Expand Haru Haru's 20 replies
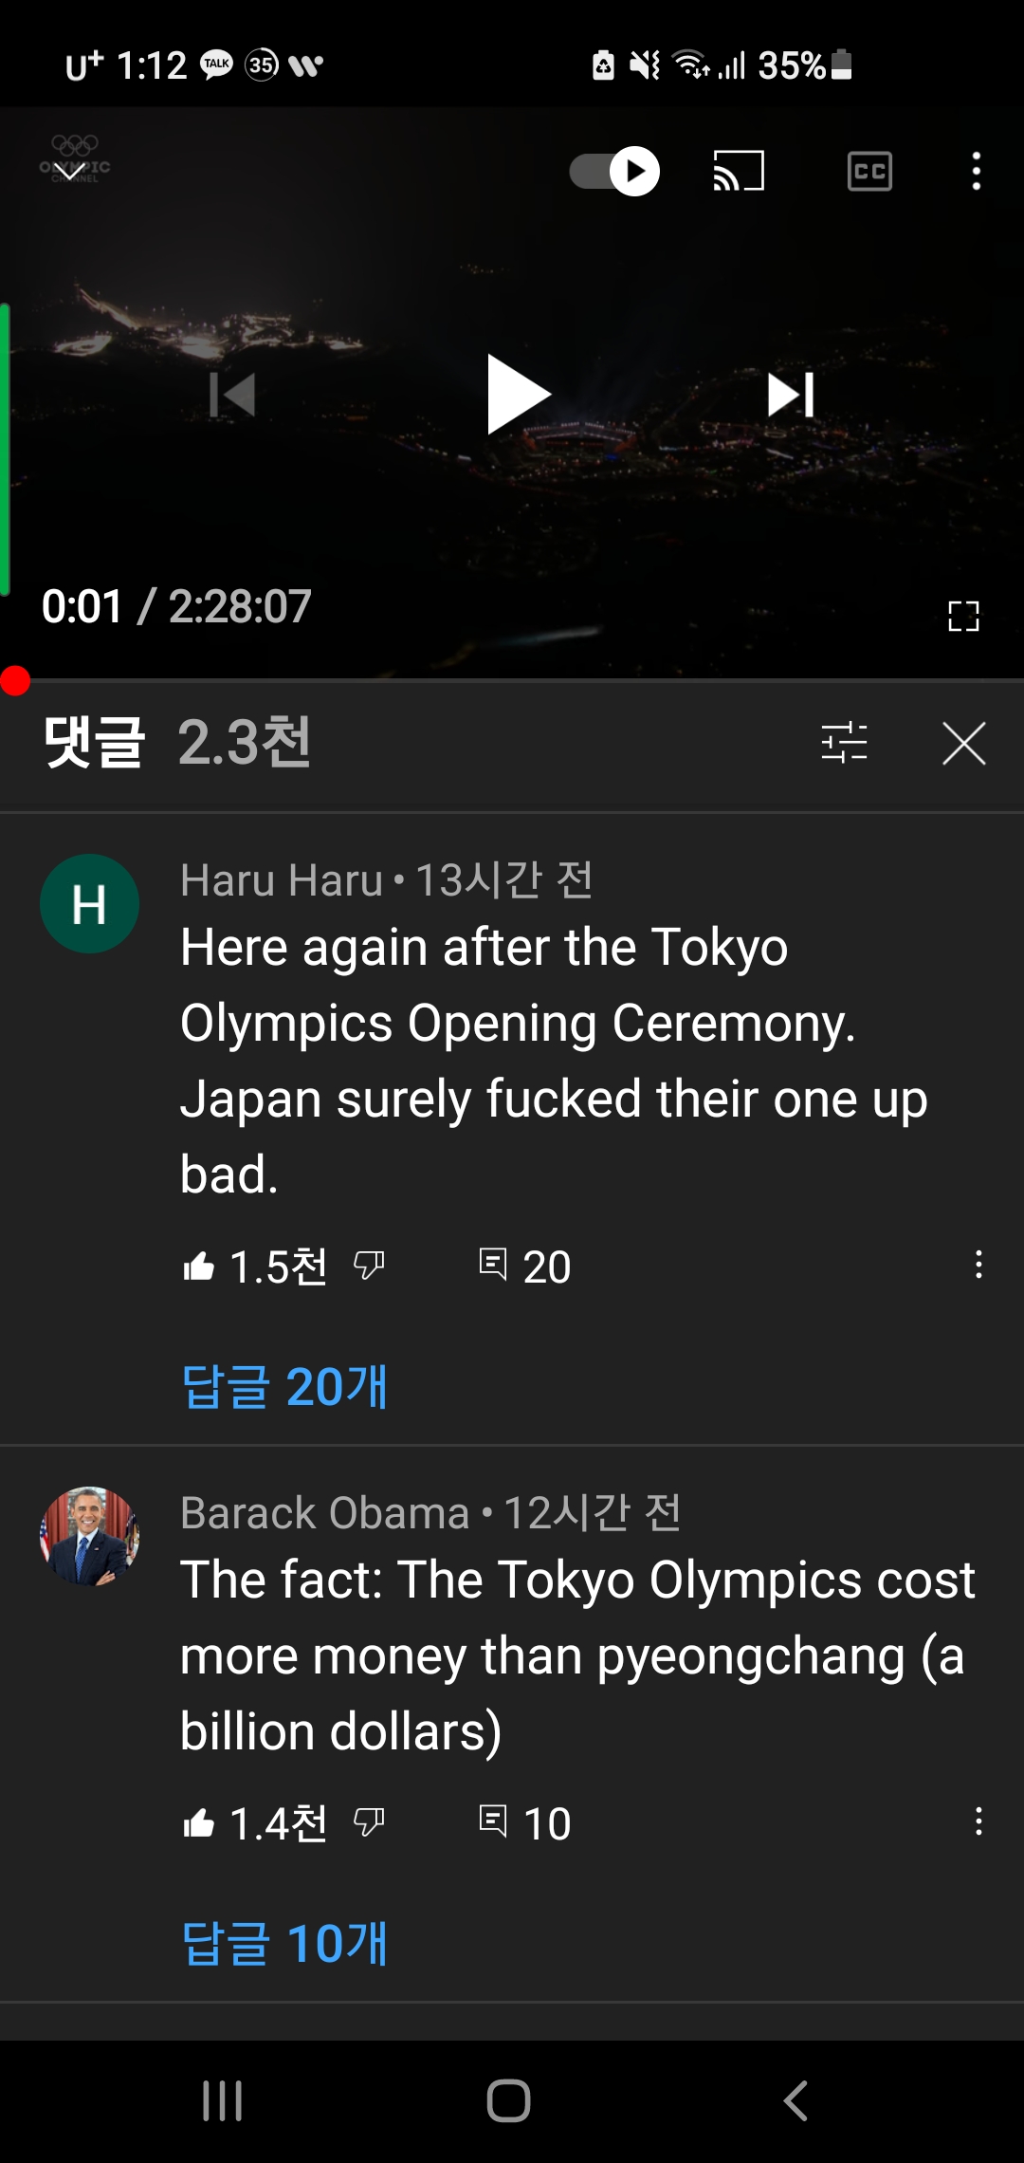 (x=284, y=1386)
